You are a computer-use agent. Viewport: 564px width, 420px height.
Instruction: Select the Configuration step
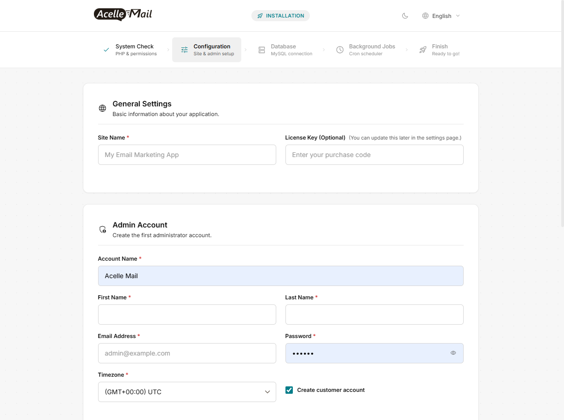(207, 50)
